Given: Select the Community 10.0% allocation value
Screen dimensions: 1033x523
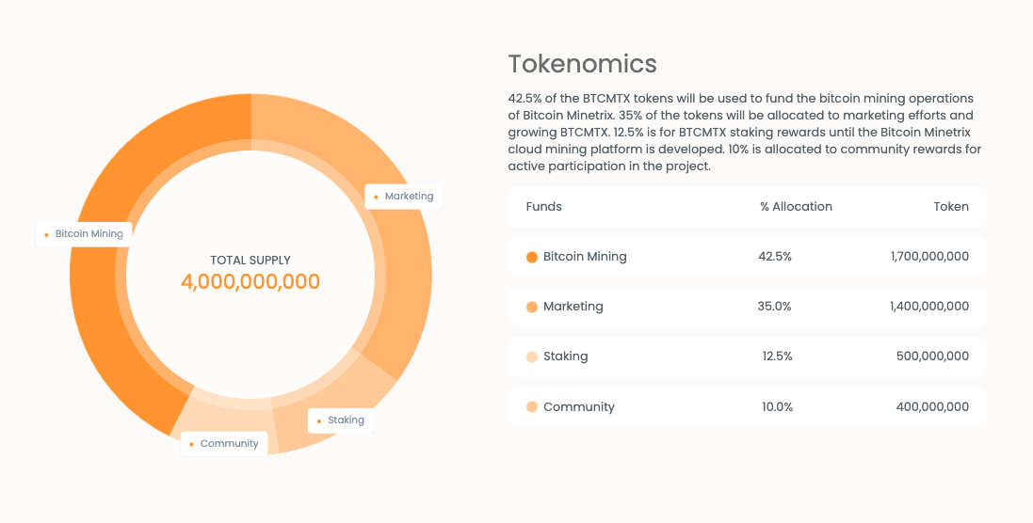Looking at the screenshot, I should pyautogui.click(x=777, y=407).
